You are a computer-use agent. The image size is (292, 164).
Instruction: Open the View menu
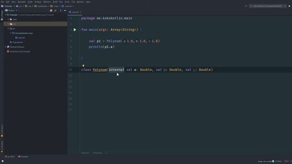pyautogui.click(x=14, y=2)
